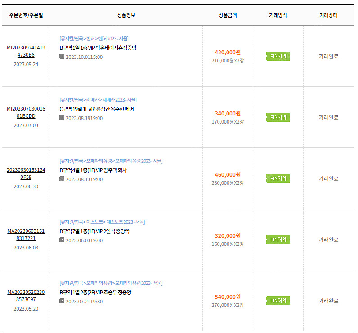The height and width of the screenshot is (333, 358).
Task: Click the PIN거래 badge for the 460,000원 order
Action: (278, 178)
